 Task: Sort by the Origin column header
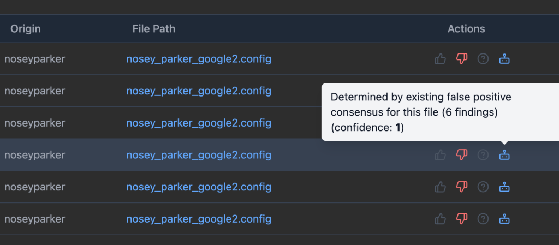pos(26,28)
